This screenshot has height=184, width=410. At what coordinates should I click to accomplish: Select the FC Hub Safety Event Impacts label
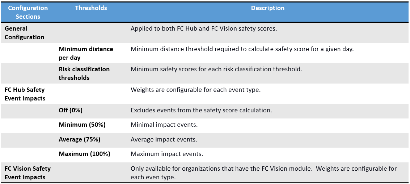25,94
